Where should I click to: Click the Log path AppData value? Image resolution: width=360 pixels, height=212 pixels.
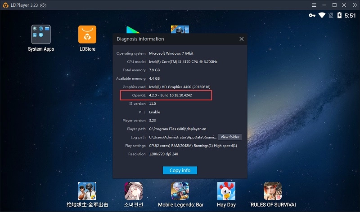click(183, 137)
